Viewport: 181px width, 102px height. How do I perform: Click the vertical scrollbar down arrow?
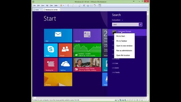148,96
